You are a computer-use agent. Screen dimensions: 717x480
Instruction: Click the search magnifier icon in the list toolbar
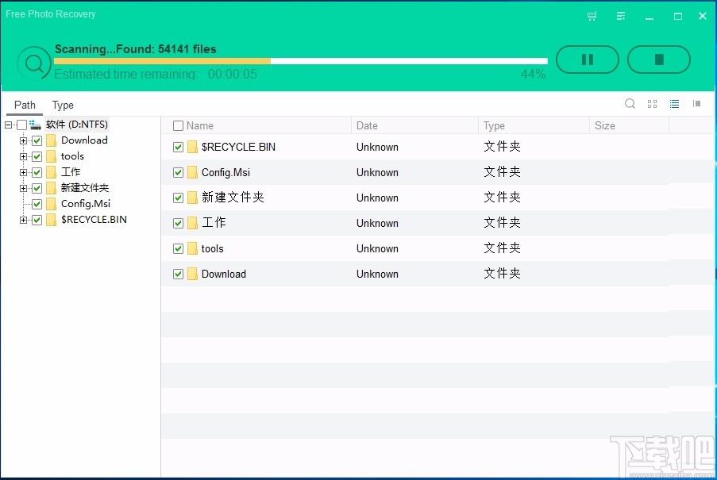click(630, 104)
